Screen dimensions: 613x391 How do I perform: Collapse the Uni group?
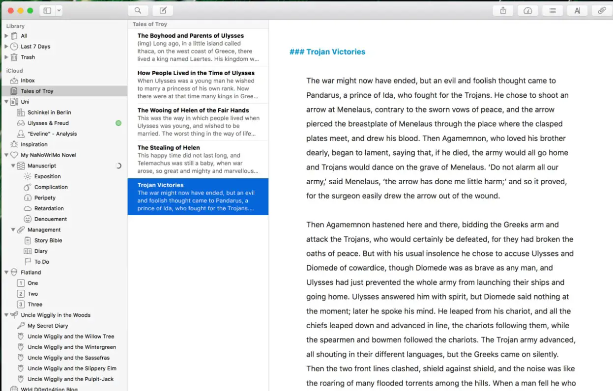pyautogui.click(x=6, y=102)
